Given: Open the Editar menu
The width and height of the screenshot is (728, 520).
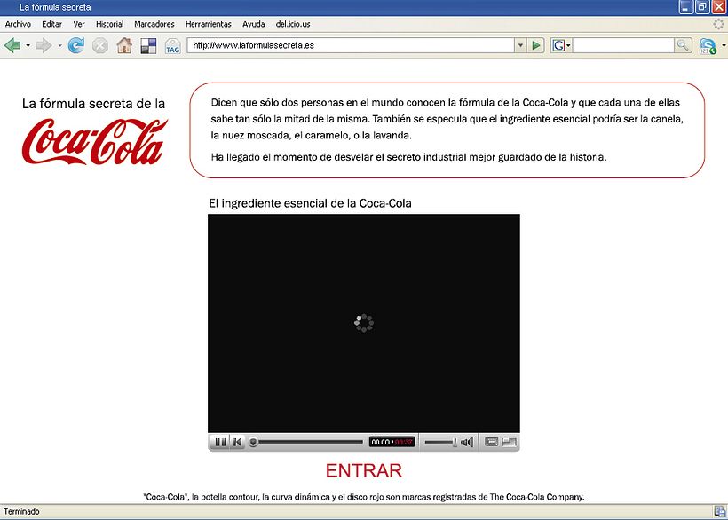Looking at the screenshot, I should click(x=51, y=24).
